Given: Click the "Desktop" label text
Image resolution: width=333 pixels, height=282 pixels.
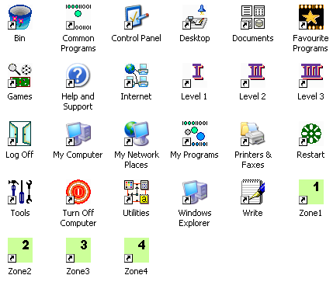Looking at the screenshot, I should (x=195, y=38).
